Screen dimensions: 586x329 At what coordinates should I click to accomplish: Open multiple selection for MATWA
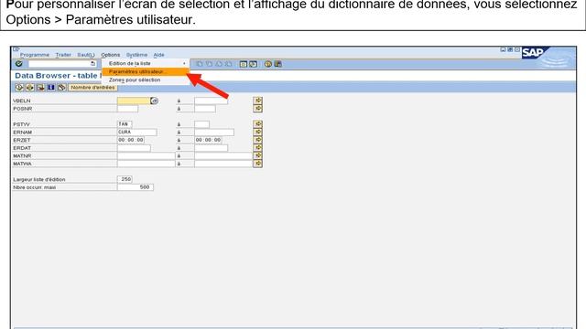point(258,164)
